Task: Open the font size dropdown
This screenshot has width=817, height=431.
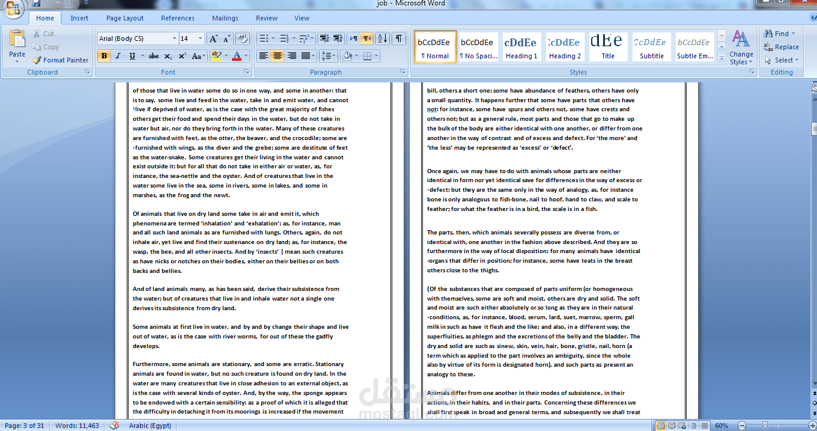Action: point(201,38)
